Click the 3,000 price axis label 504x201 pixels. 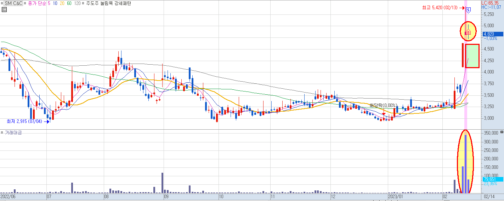(488, 118)
